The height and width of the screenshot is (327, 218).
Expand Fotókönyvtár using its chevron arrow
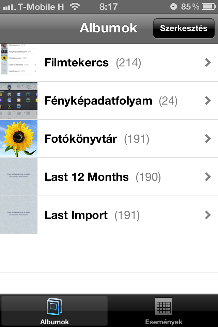pos(208,139)
